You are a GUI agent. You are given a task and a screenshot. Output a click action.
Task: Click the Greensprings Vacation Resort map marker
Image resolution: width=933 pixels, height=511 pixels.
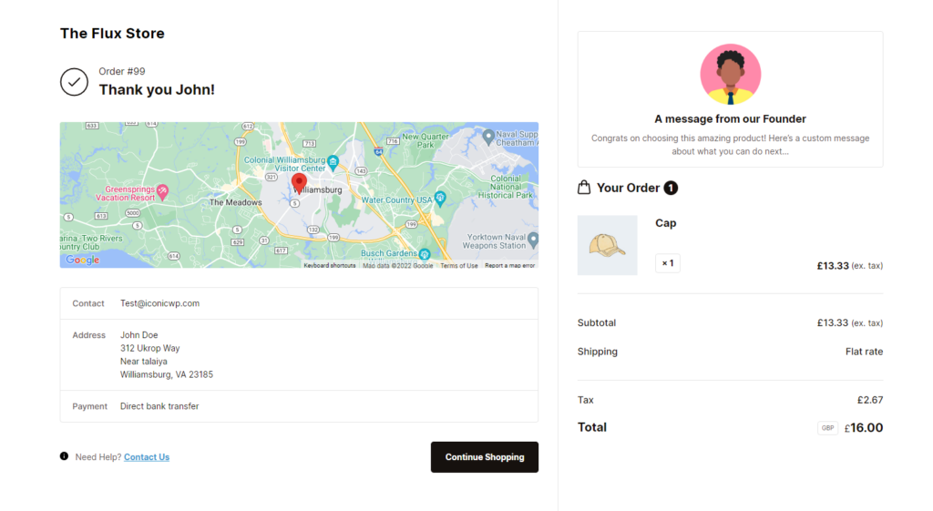click(163, 191)
